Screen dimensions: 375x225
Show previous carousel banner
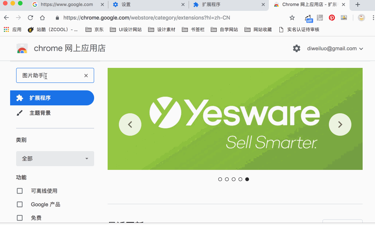[130, 124]
